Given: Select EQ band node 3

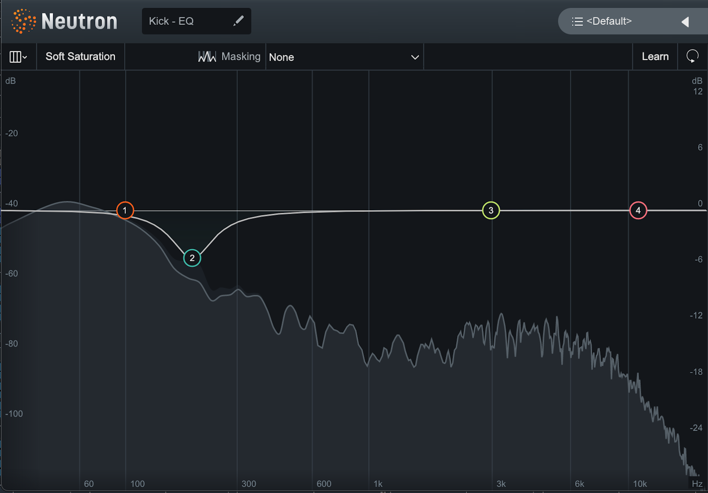Looking at the screenshot, I should click(x=491, y=211).
